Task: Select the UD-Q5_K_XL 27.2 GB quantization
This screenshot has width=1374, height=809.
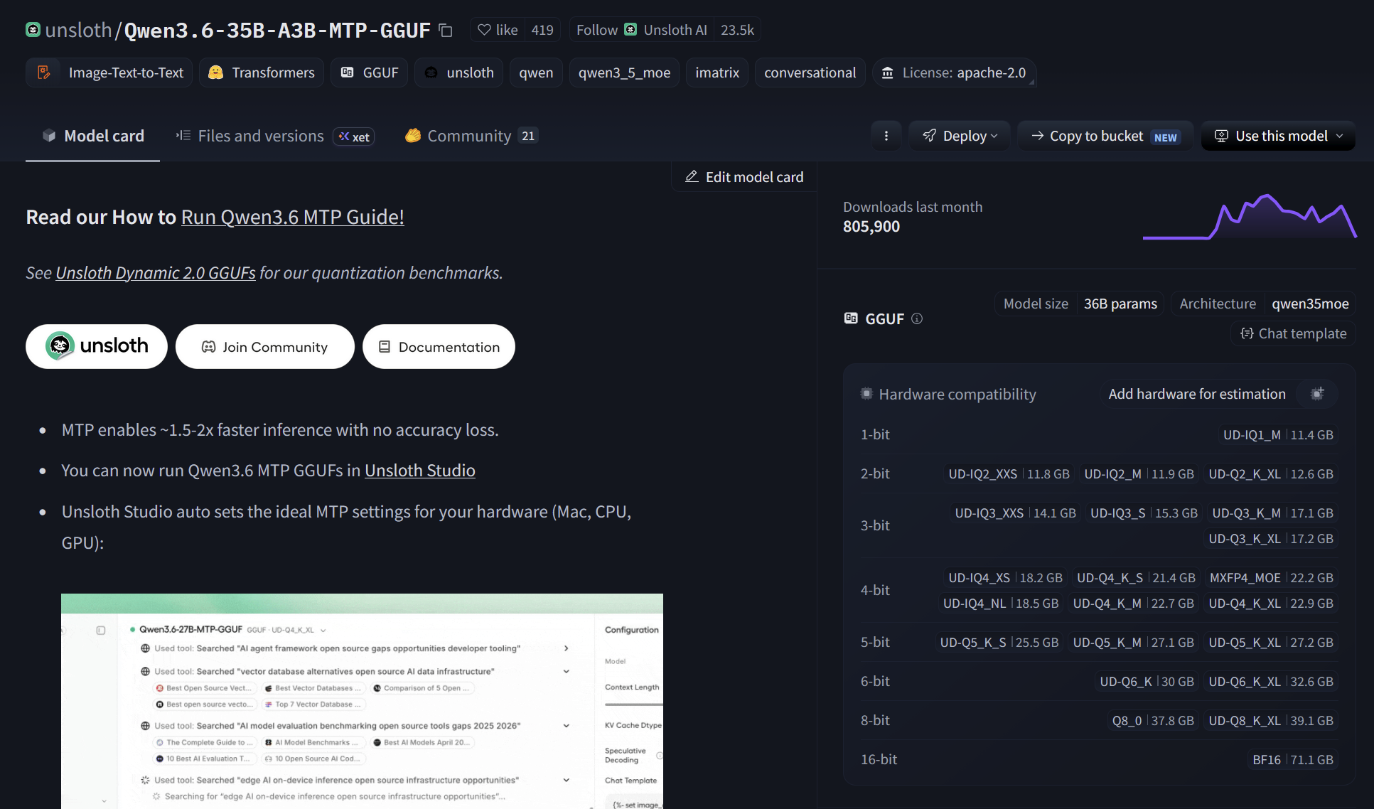Action: tap(1271, 642)
